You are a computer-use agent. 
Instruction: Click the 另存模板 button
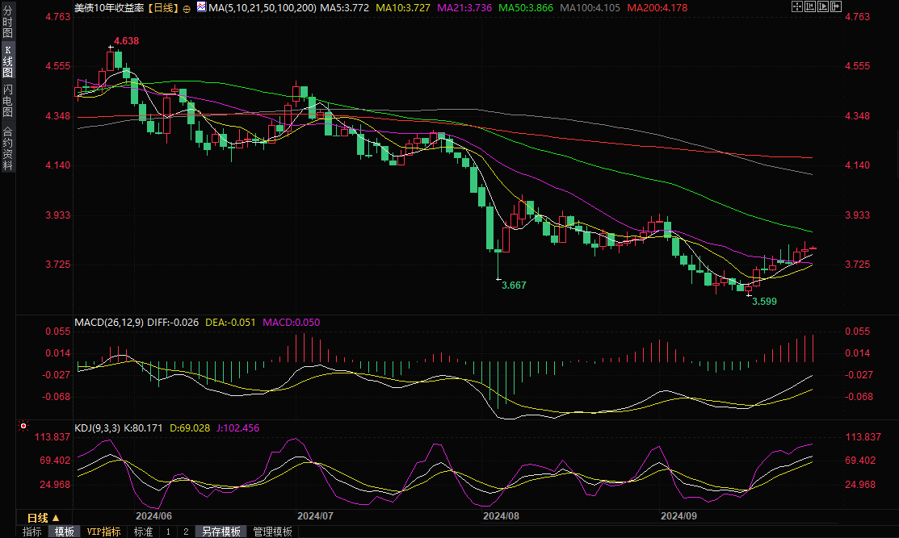click(221, 532)
